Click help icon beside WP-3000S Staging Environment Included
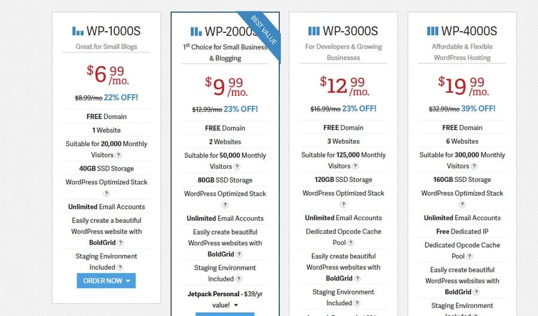This screenshot has width=538, height=316. pos(357,303)
